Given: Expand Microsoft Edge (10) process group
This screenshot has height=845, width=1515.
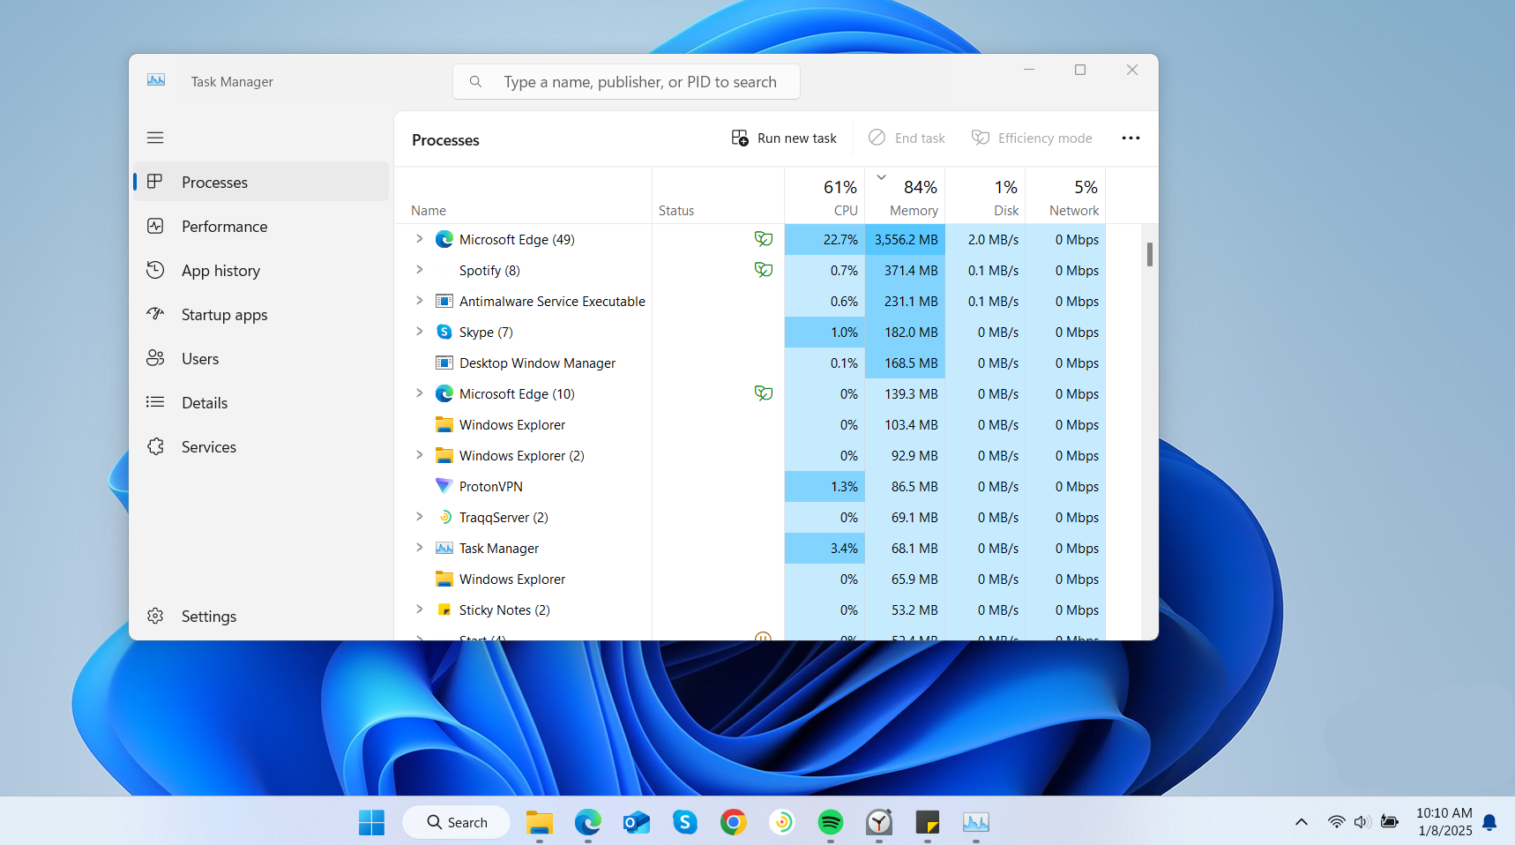Looking at the screenshot, I should [420, 393].
